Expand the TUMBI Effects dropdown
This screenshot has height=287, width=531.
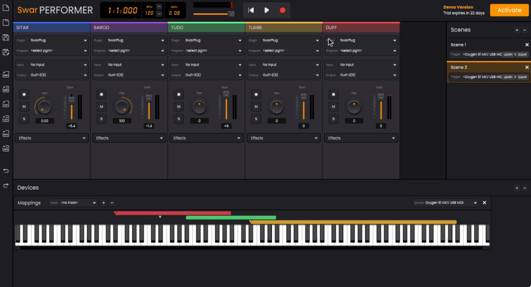click(x=284, y=138)
